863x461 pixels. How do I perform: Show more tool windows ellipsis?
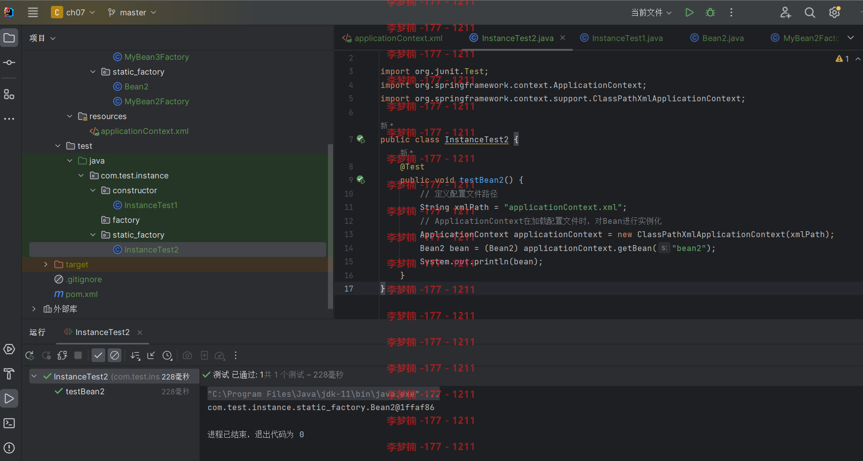(x=9, y=119)
